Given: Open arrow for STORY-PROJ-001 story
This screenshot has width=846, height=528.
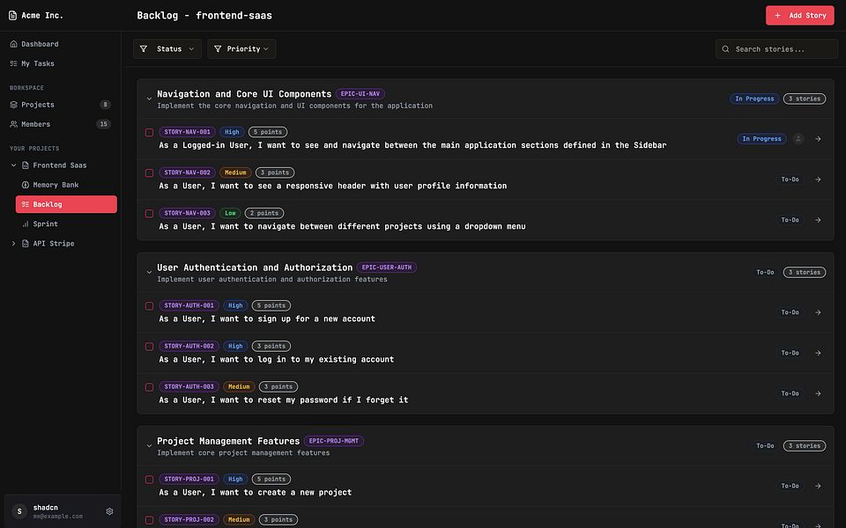Looking at the screenshot, I should (818, 486).
